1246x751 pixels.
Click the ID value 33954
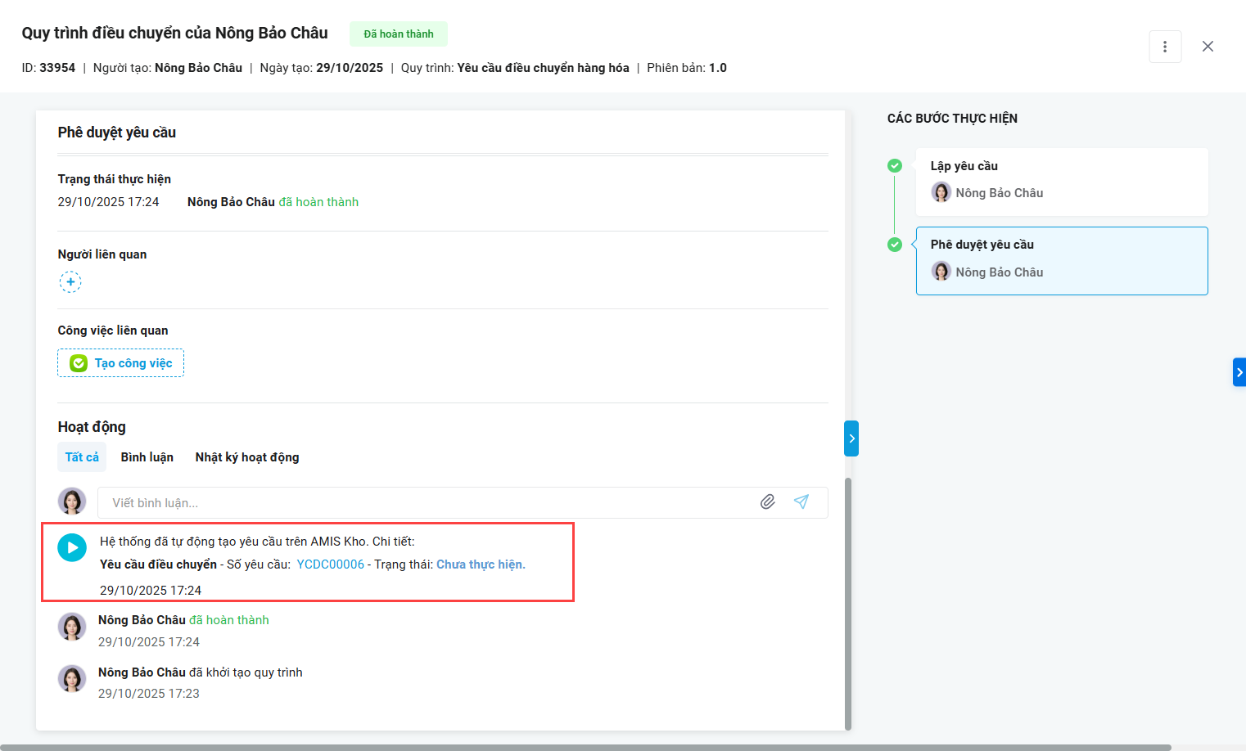coord(57,68)
